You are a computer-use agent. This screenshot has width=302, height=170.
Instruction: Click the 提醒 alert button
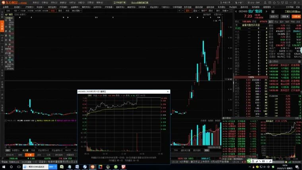pyautogui.click(x=285, y=17)
